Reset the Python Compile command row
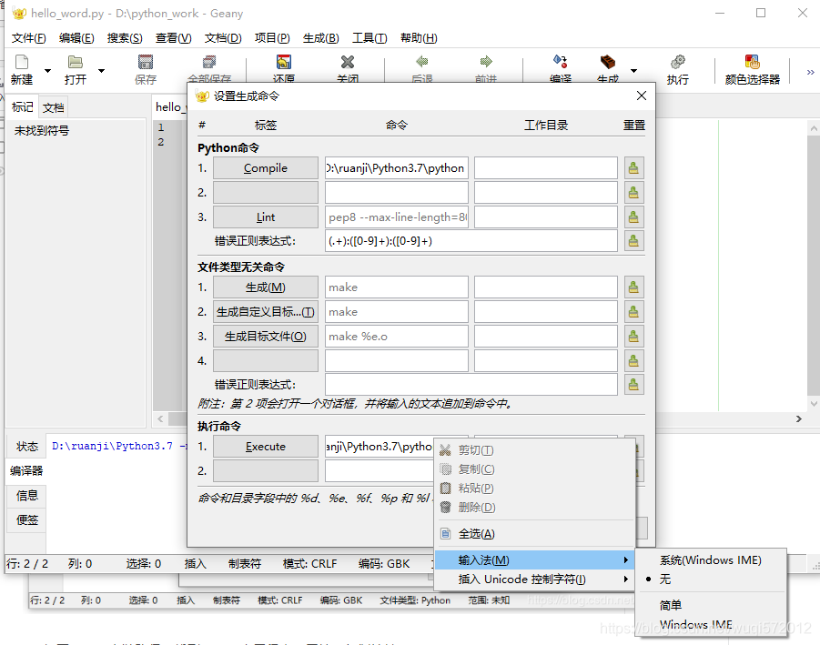Image resolution: width=820 pixels, height=645 pixels. 633,168
